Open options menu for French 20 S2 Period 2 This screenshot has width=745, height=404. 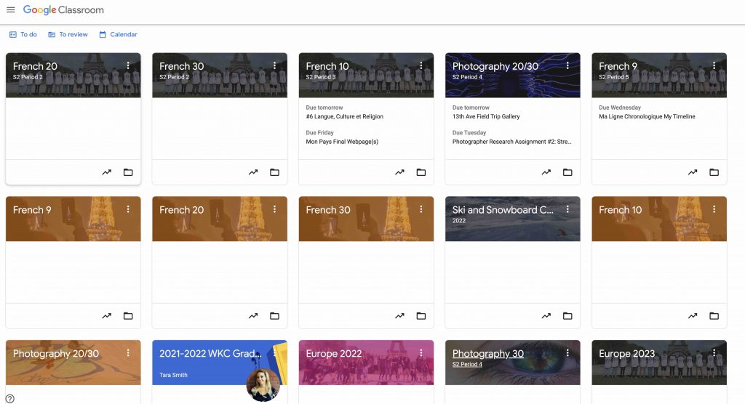pos(128,65)
